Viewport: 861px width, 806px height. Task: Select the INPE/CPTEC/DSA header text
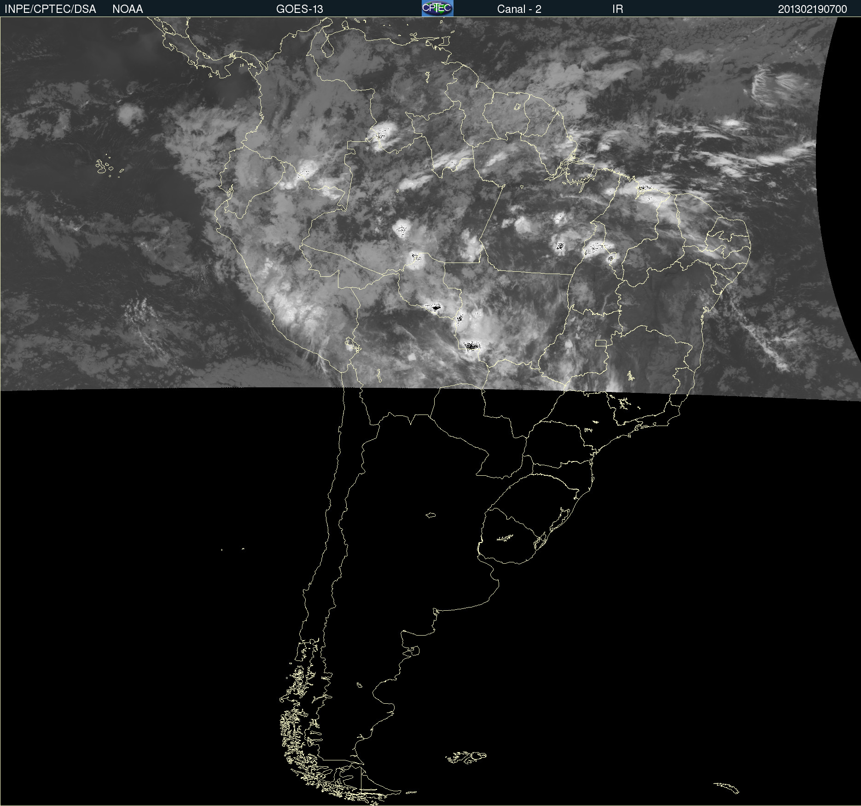coord(50,9)
